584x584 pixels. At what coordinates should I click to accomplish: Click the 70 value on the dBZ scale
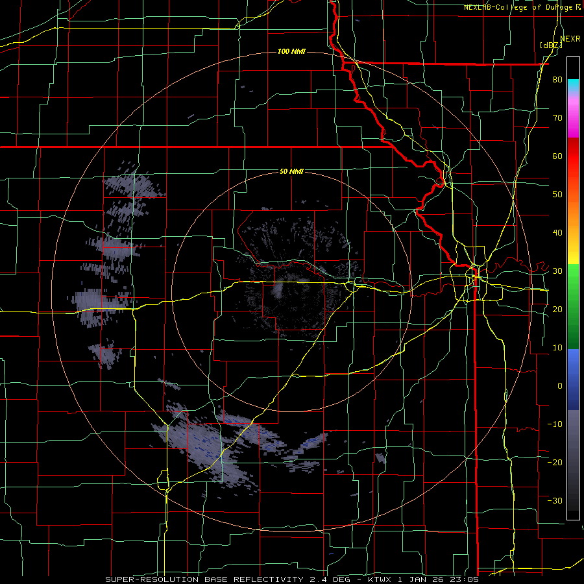pos(557,118)
